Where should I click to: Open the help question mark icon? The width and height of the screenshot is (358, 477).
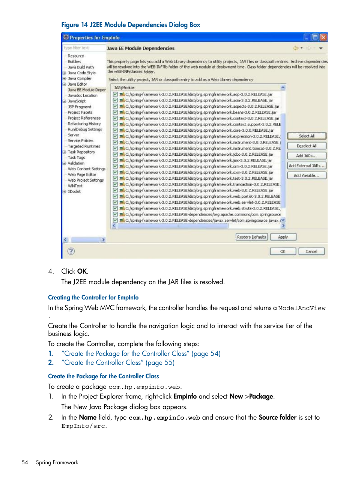pos(71,251)
